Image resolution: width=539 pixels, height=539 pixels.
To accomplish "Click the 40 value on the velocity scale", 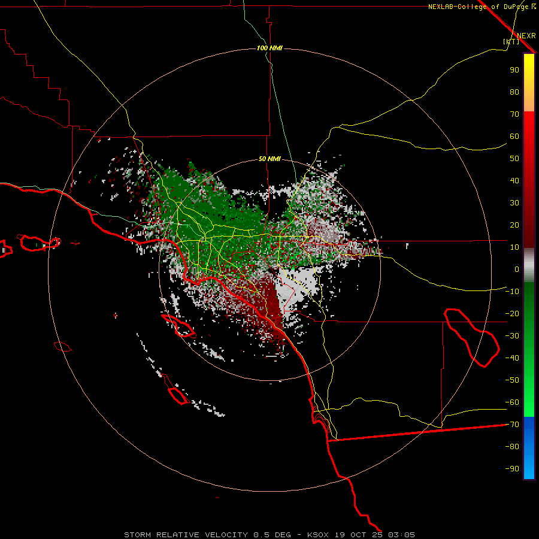I will (x=514, y=180).
